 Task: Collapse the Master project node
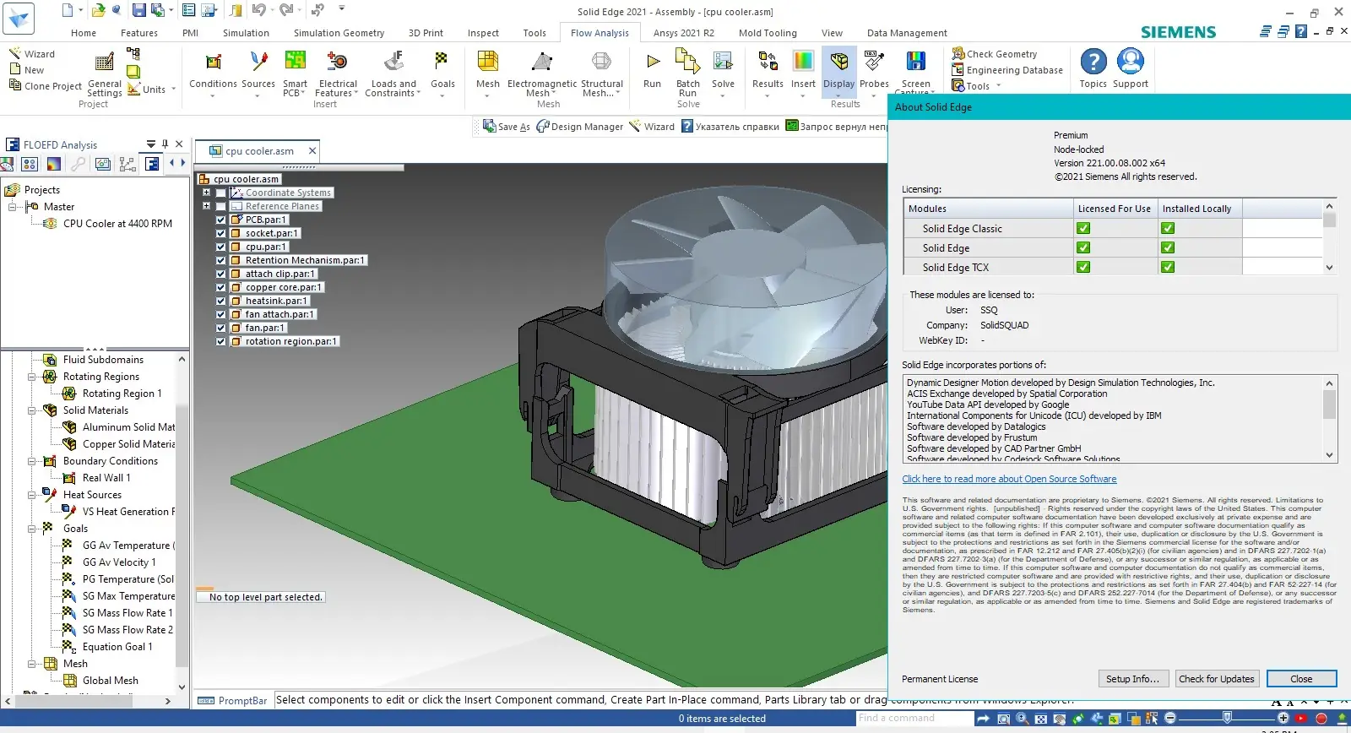click(13, 207)
